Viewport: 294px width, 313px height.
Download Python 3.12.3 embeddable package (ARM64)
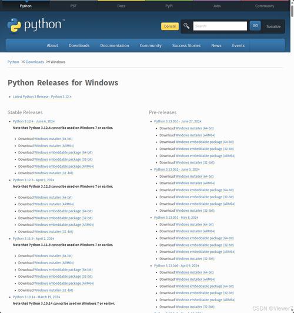point(64,225)
